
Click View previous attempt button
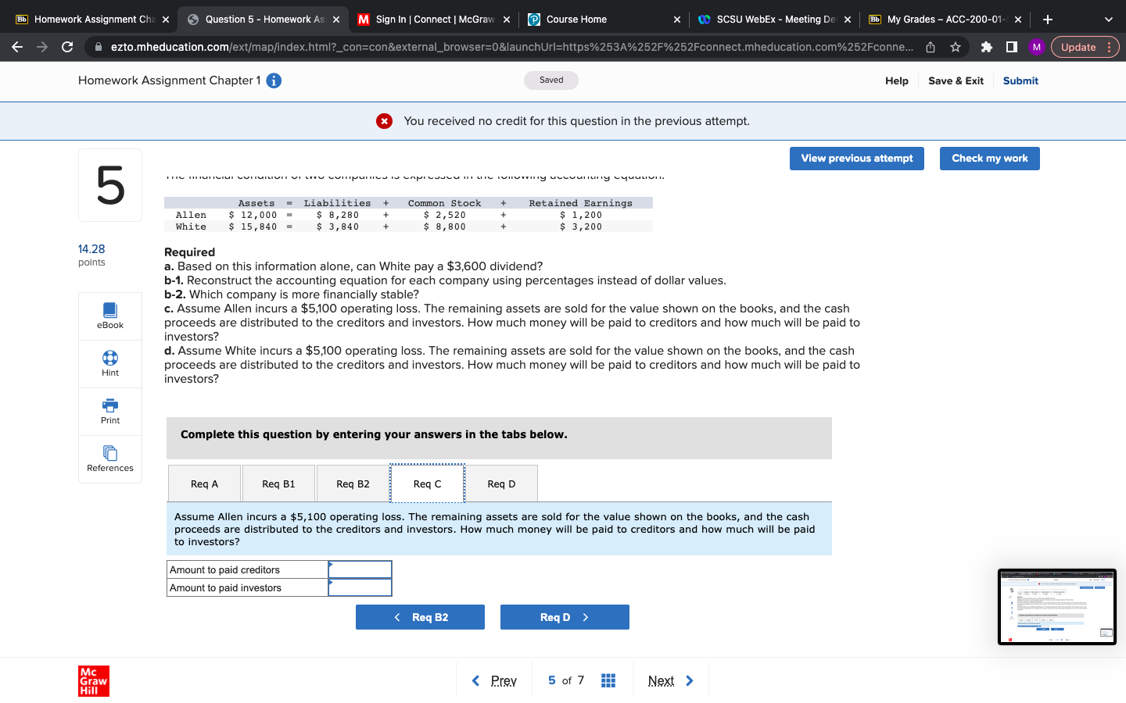point(857,159)
